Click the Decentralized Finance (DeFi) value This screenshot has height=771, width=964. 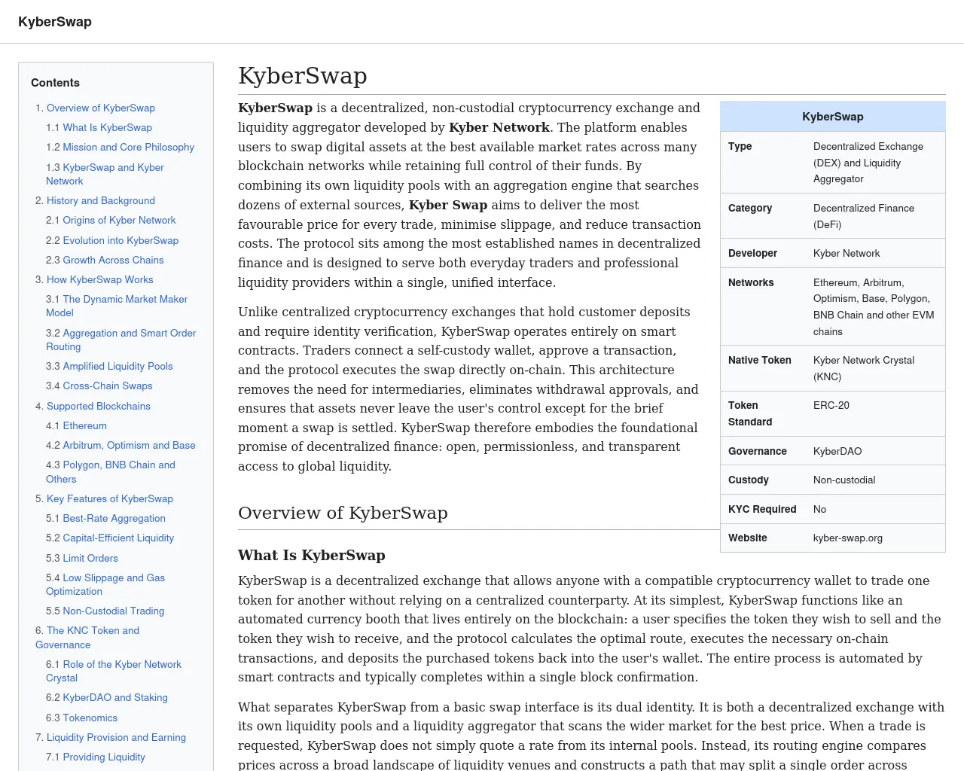pyautogui.click(x=864, y=216)
